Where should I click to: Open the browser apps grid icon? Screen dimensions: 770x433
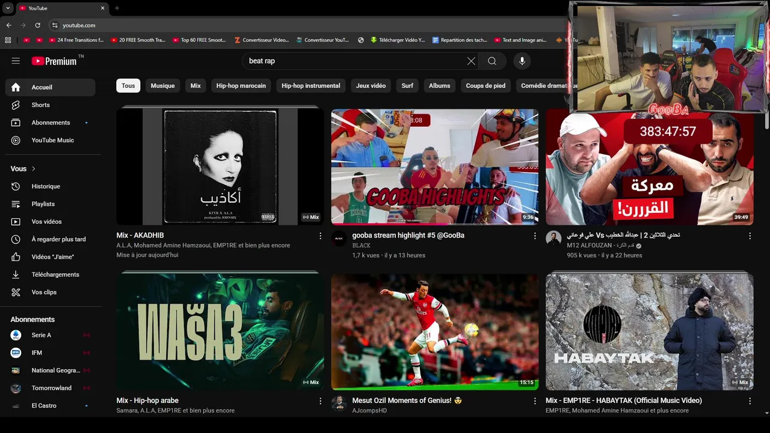click(8, 40)
